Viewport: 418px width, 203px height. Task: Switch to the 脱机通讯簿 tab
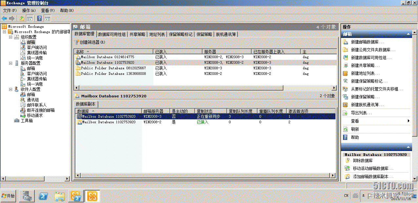(226, 34)
